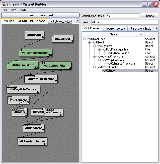Select the vtk_book_3rd_p189.xml - no name tab
The width and height of the screenshot is (160, 164).
tap(25, 21)
